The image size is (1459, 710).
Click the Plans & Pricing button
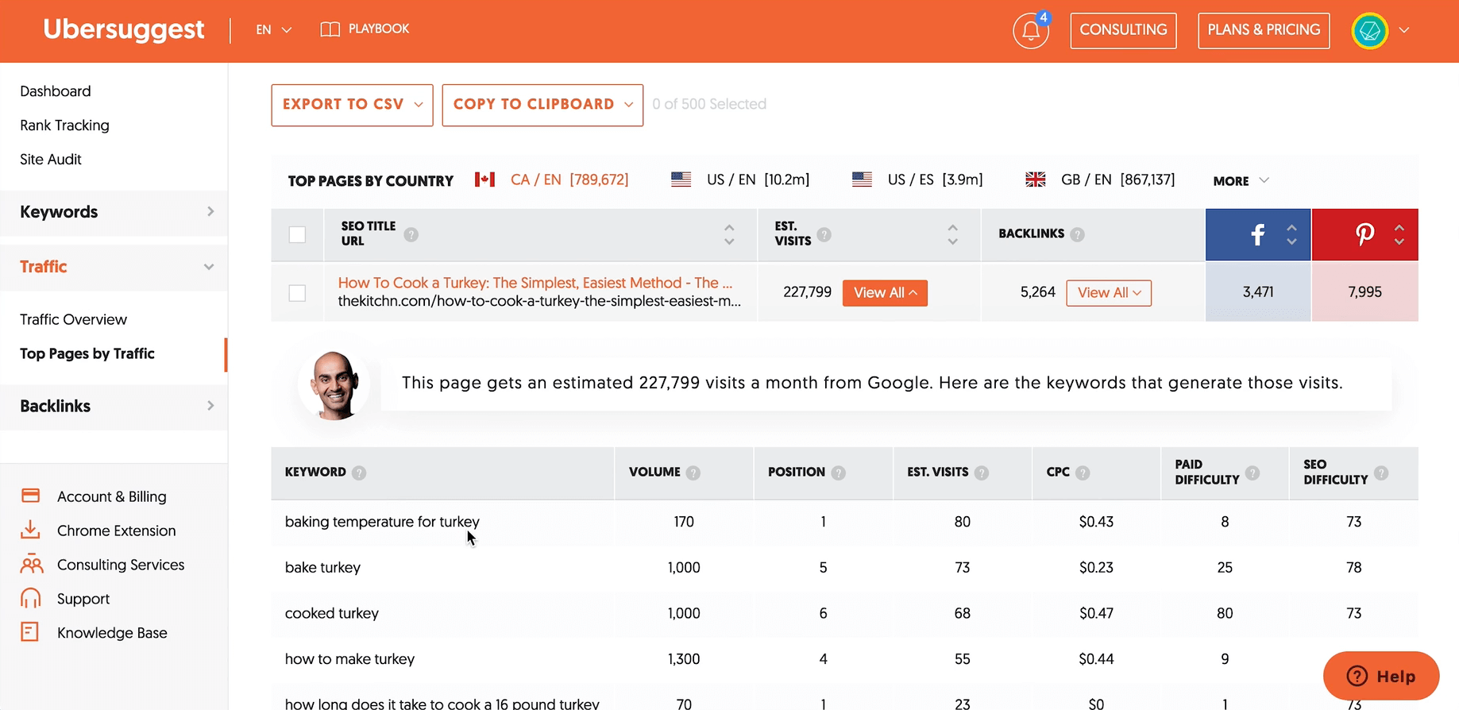(1263, 30)
